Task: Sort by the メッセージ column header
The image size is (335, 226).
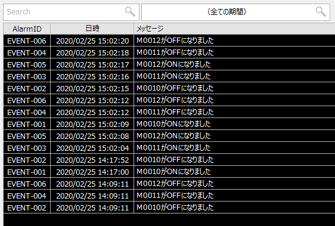Action: 235,29
